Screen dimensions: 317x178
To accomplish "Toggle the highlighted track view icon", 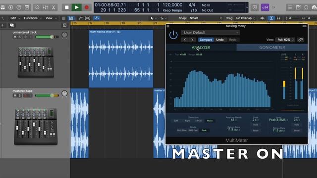I will pos(71,18).
